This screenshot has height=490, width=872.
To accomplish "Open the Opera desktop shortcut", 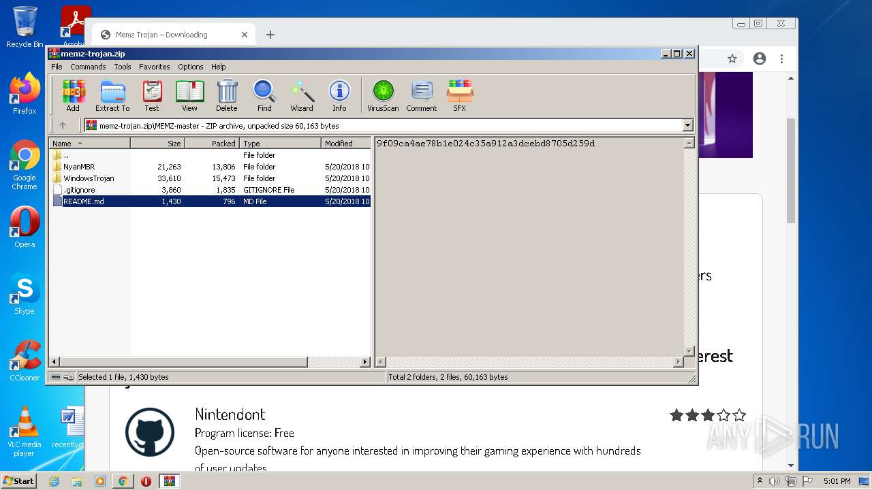I will coord(25,228).
